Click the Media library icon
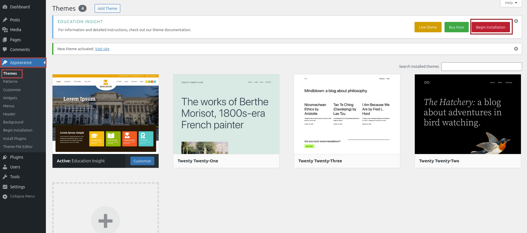The width and height of the screenshot is (527, 233). coord(5,30)
